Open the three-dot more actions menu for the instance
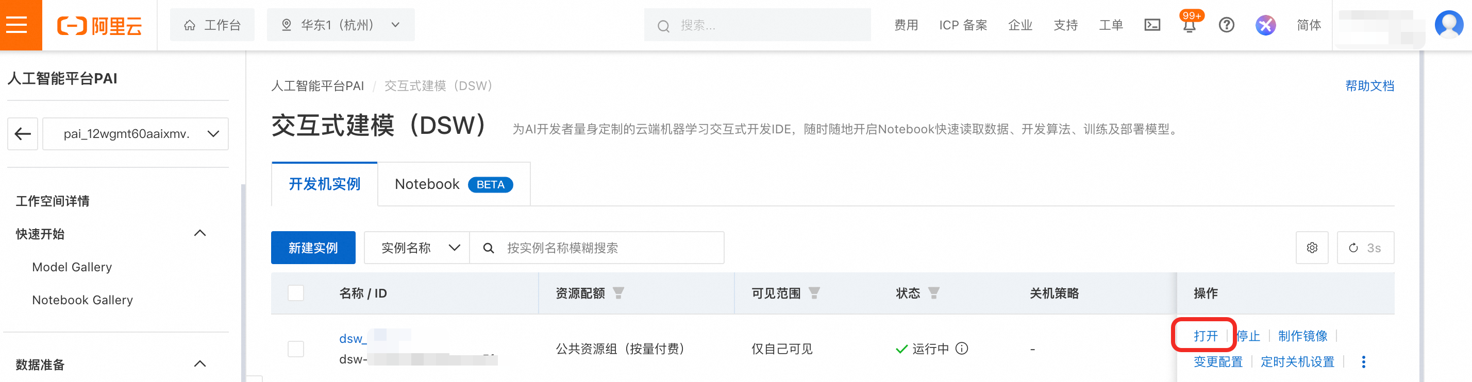The width and height of the screenshot is (1472, 382). coord(1364,361)
